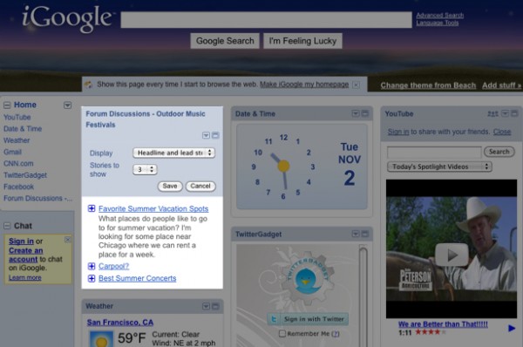Screen dimensions: 523x347
Task: Dismiss the homepage promo with its X
Action: click(357, 85)
